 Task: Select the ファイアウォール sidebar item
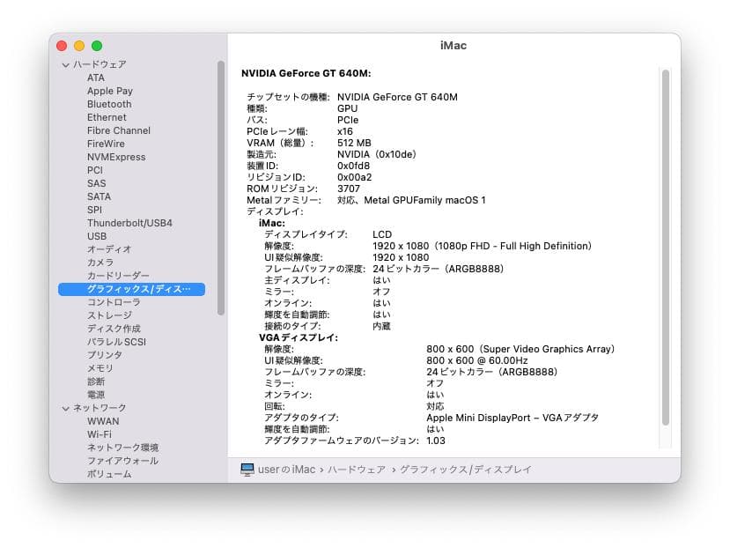coord(122,461)
